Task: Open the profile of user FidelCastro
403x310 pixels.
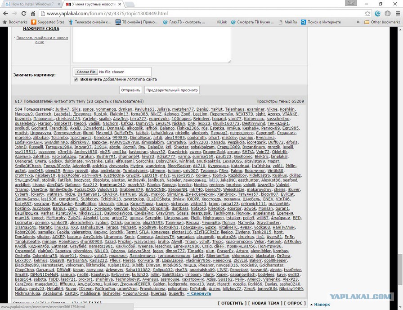Action: pyautogui.click(x=260, y=175)
